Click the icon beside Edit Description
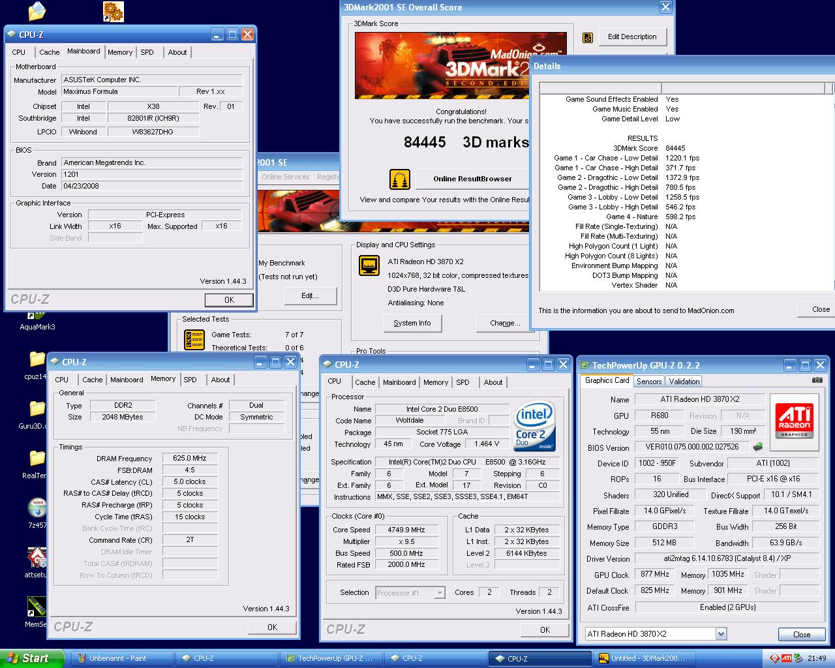Screen dimensions: 835x668 pos(588,38)
